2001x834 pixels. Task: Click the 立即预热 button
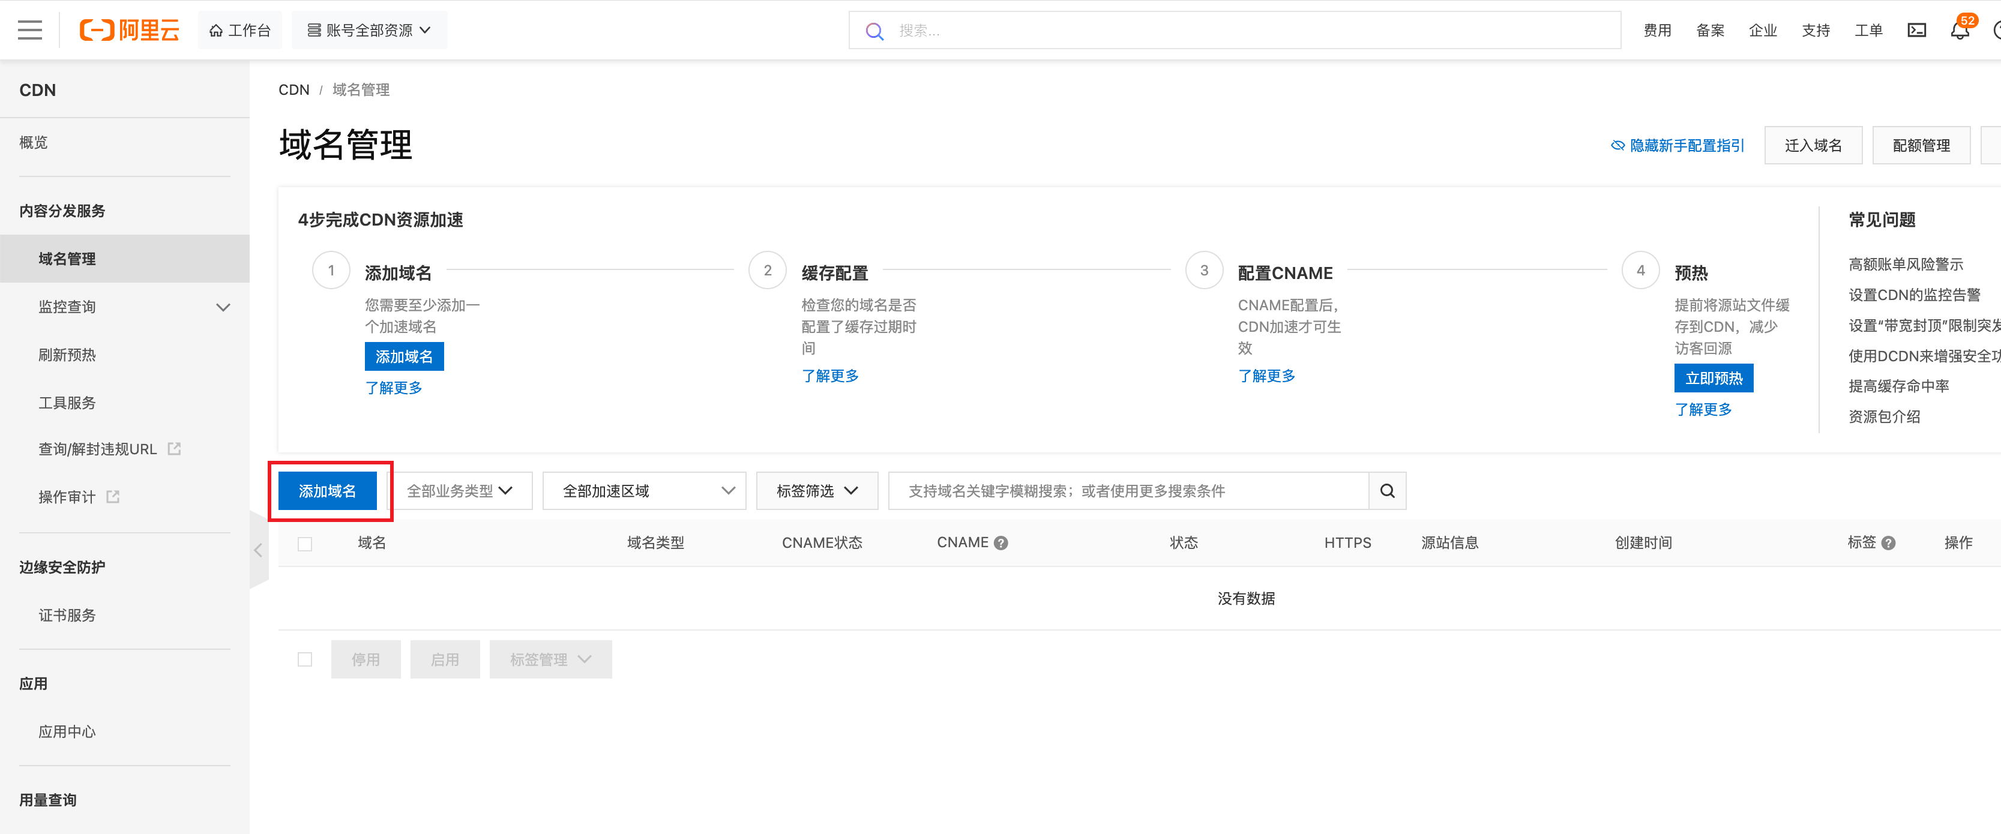tap(1713, 378)
